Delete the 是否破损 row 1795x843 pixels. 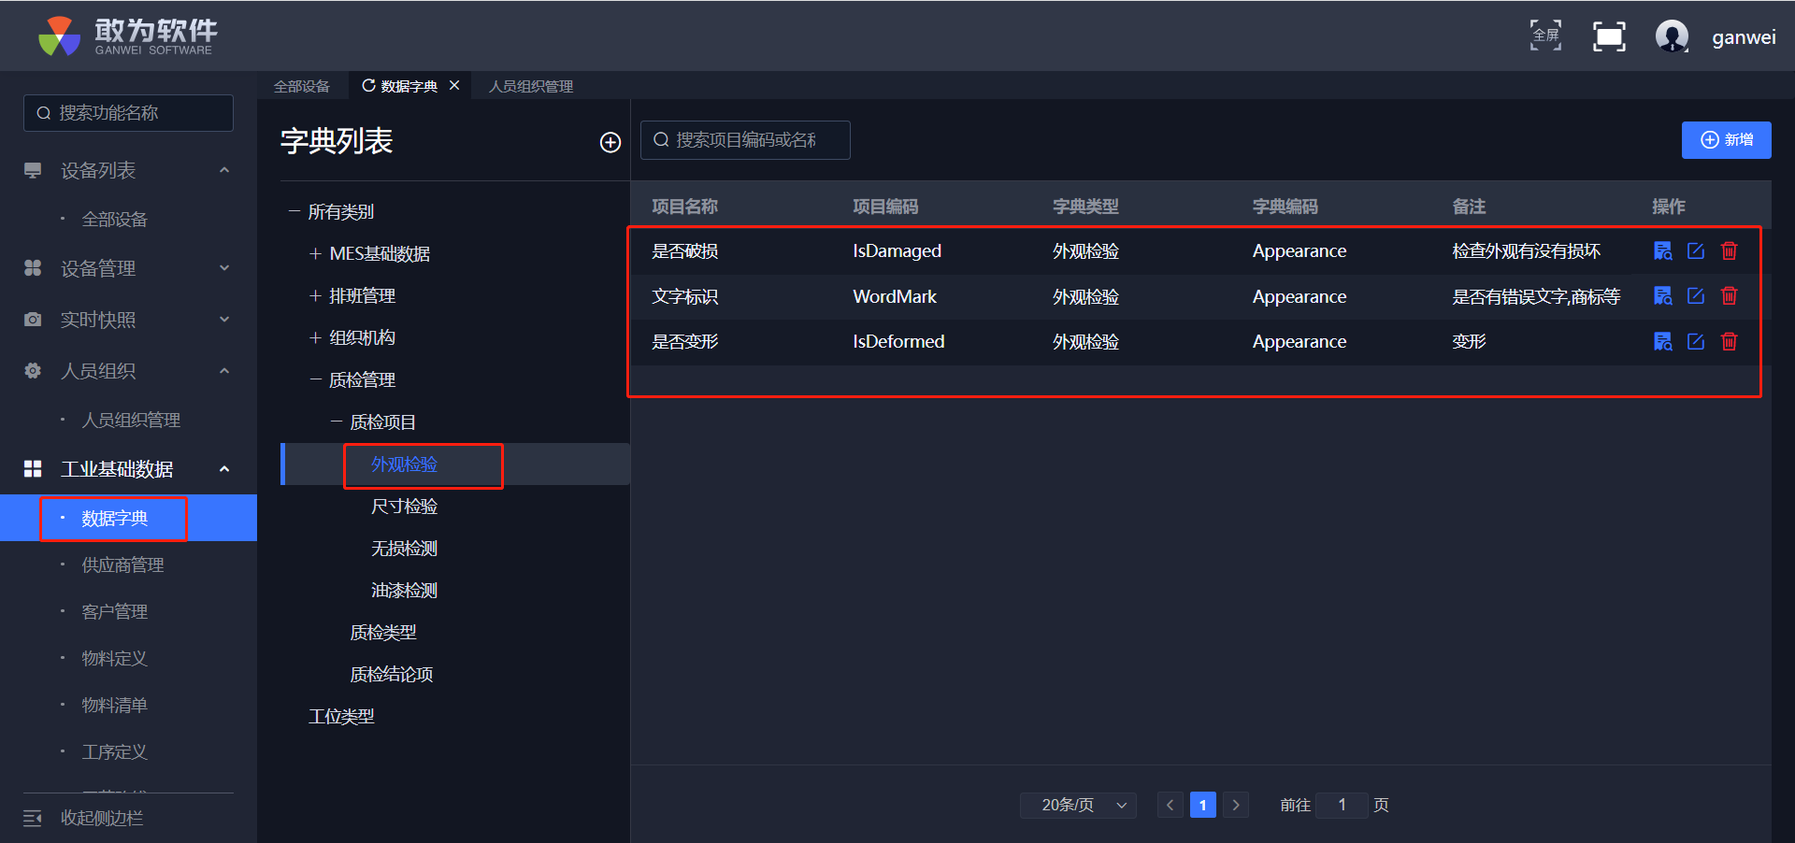click(x=1730, y=250)
